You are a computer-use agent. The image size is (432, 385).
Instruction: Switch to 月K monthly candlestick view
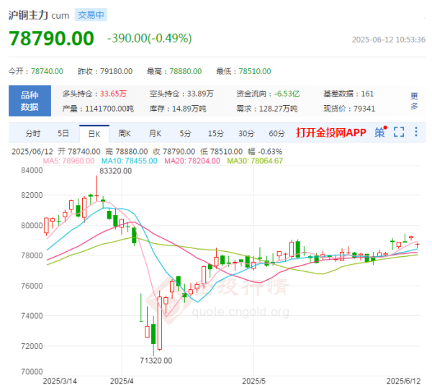[155, 133]
